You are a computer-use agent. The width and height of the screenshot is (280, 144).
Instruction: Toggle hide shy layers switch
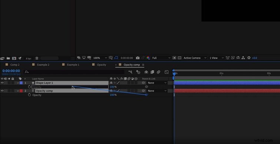click(146, 72)
